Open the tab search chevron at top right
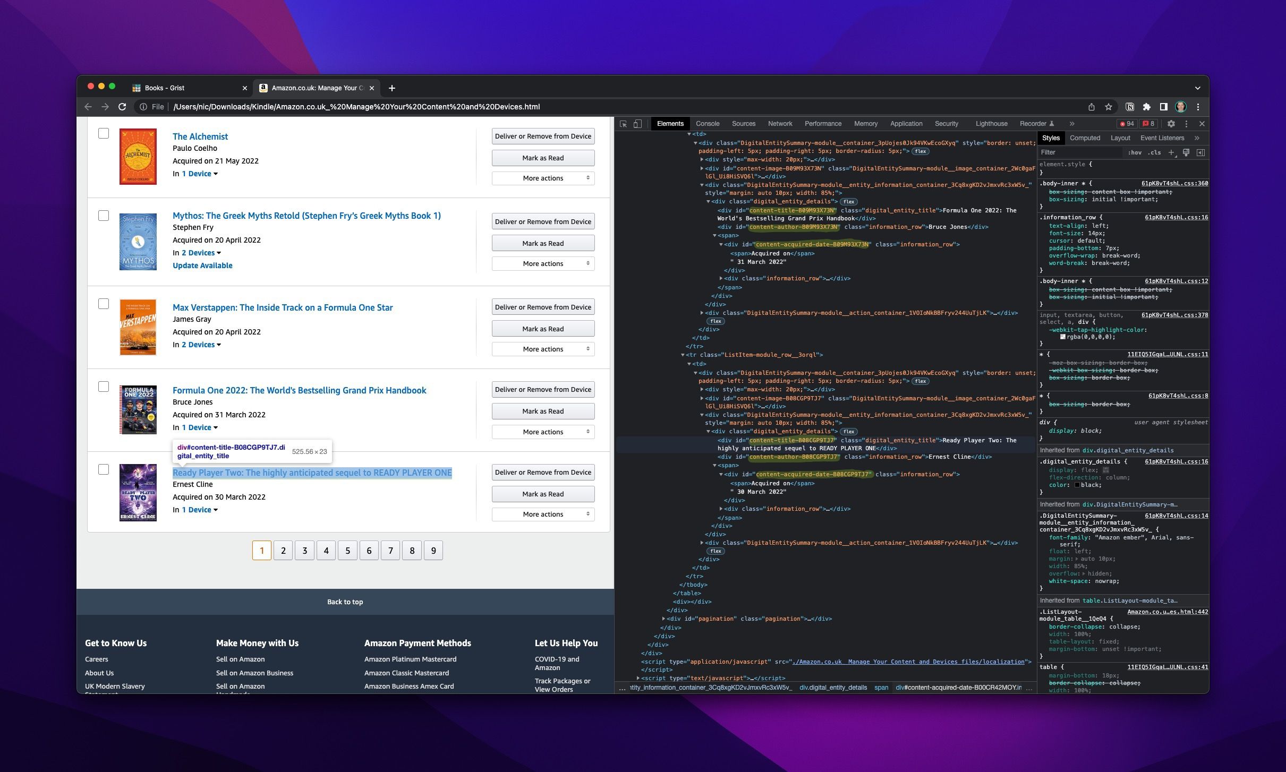This screenshot has width=1286, height=772. (1197, 88)
